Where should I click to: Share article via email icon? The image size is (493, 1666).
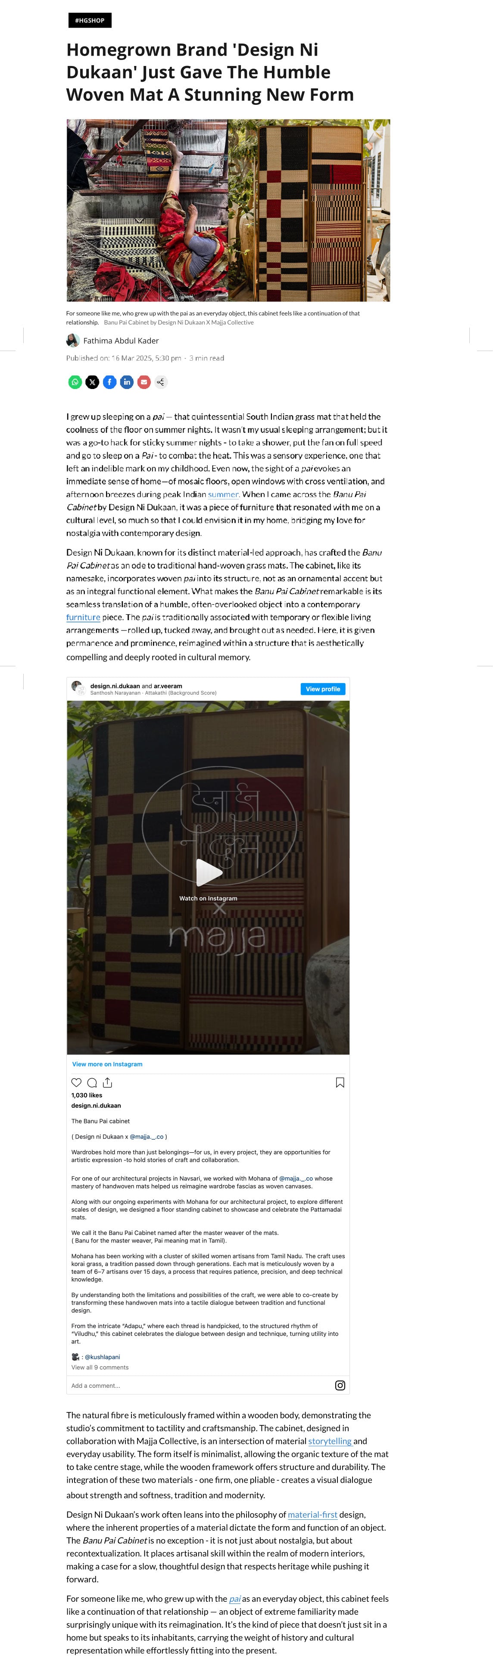(x=144, y=382)
